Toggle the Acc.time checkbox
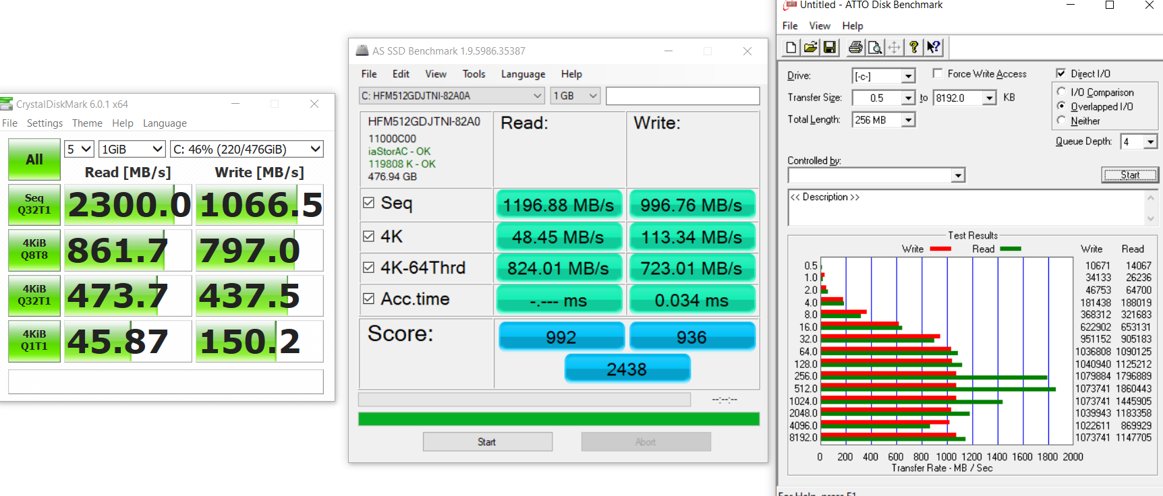 point(368,298)
